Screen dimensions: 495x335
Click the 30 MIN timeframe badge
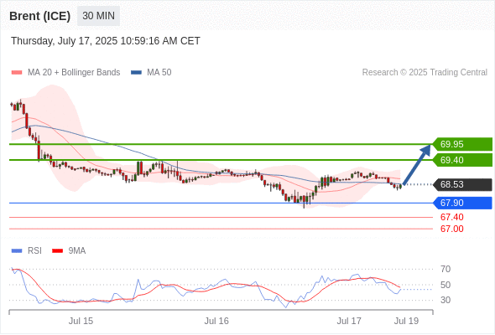pos(98,16)
